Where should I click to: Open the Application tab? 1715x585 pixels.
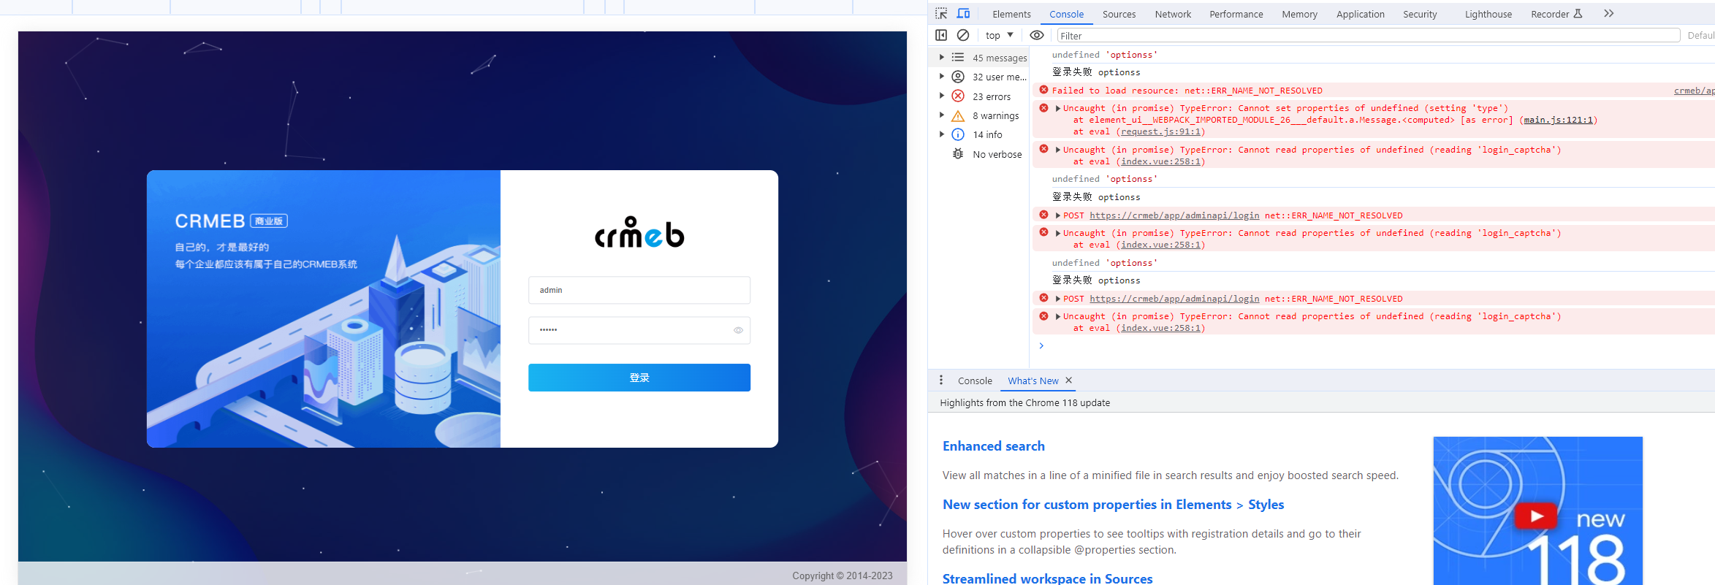pyautogui.click(x=1360, y=14)
